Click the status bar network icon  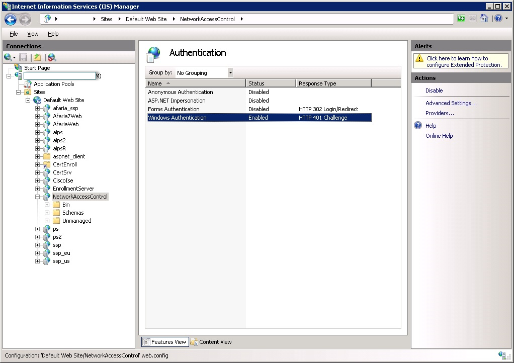(x=502, y=355)
